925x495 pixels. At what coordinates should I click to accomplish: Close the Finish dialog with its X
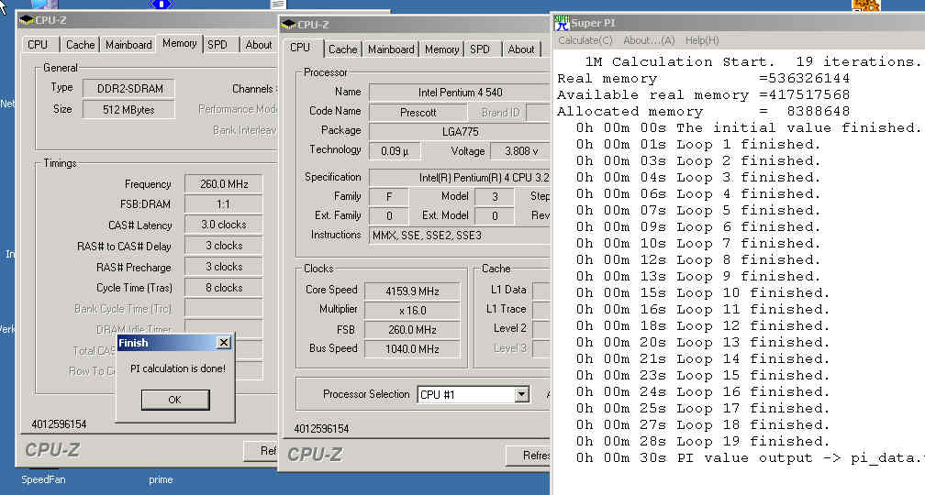224,343
